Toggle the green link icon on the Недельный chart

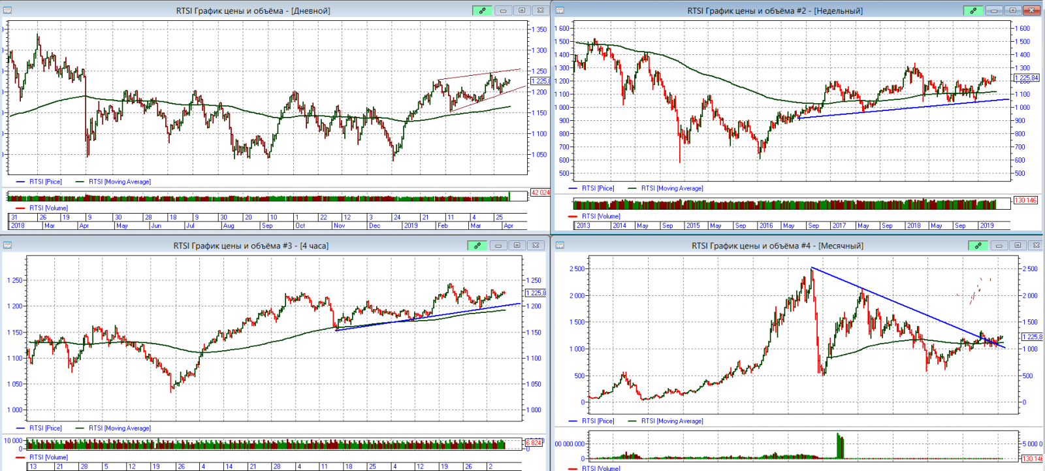pyautogui.click(x=973, y=10)
